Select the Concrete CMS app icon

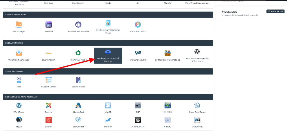point(138,120)
